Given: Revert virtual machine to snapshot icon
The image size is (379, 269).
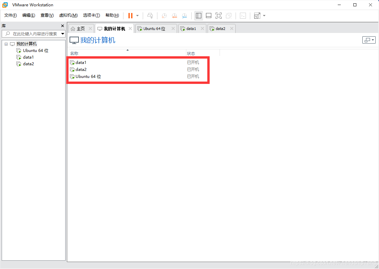Looking at the screenshot, I should point(174,16).
